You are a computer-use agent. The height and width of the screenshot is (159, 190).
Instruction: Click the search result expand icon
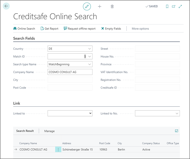[x=176, y=131]
